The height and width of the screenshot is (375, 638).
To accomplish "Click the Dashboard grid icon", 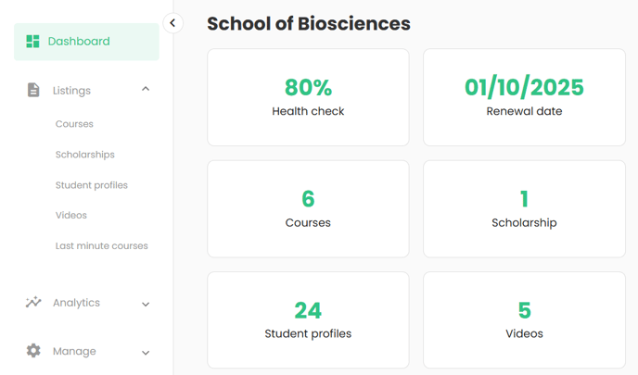I will click(32, 41).
